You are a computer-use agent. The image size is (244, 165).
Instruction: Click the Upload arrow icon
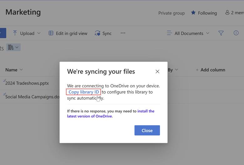[15, 33]
